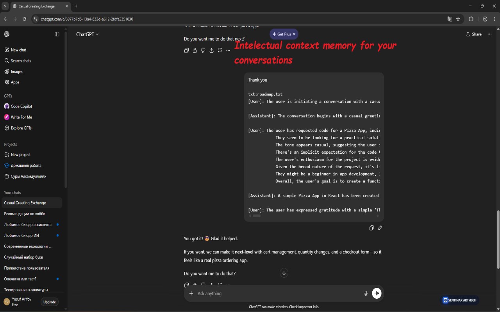Image resolution: width=500 pixels, height=312 pixels.
Task: Open the browser profile icon
Action: point(485,19)
